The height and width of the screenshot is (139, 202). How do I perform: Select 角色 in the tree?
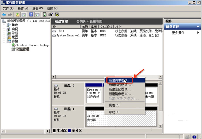[x=15, y=25]
